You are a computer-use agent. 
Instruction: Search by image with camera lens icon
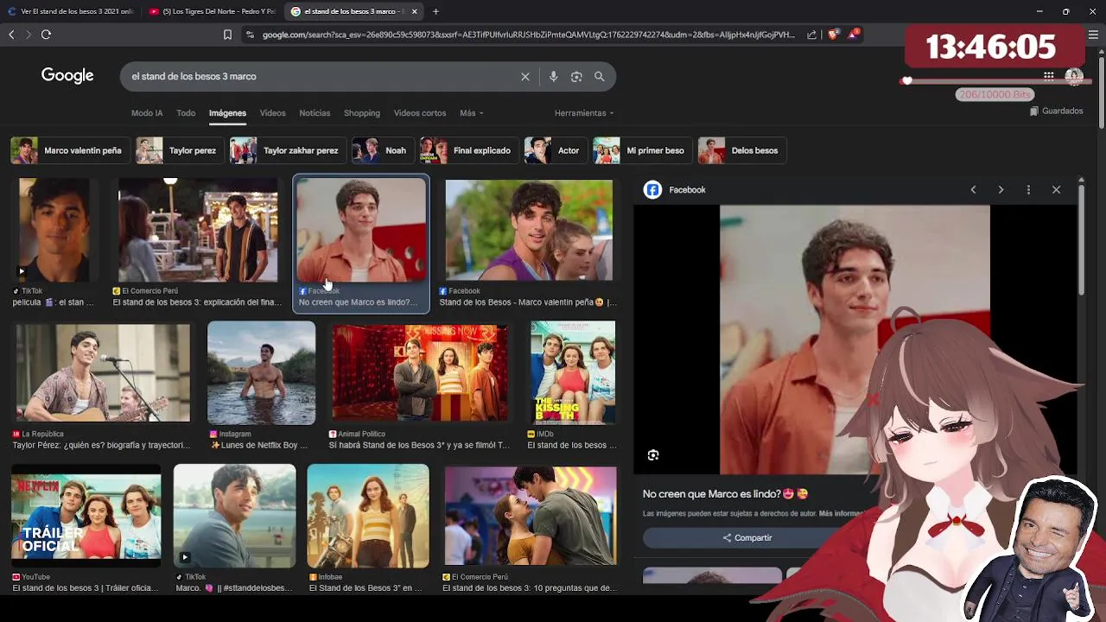[x=576, y=76]
